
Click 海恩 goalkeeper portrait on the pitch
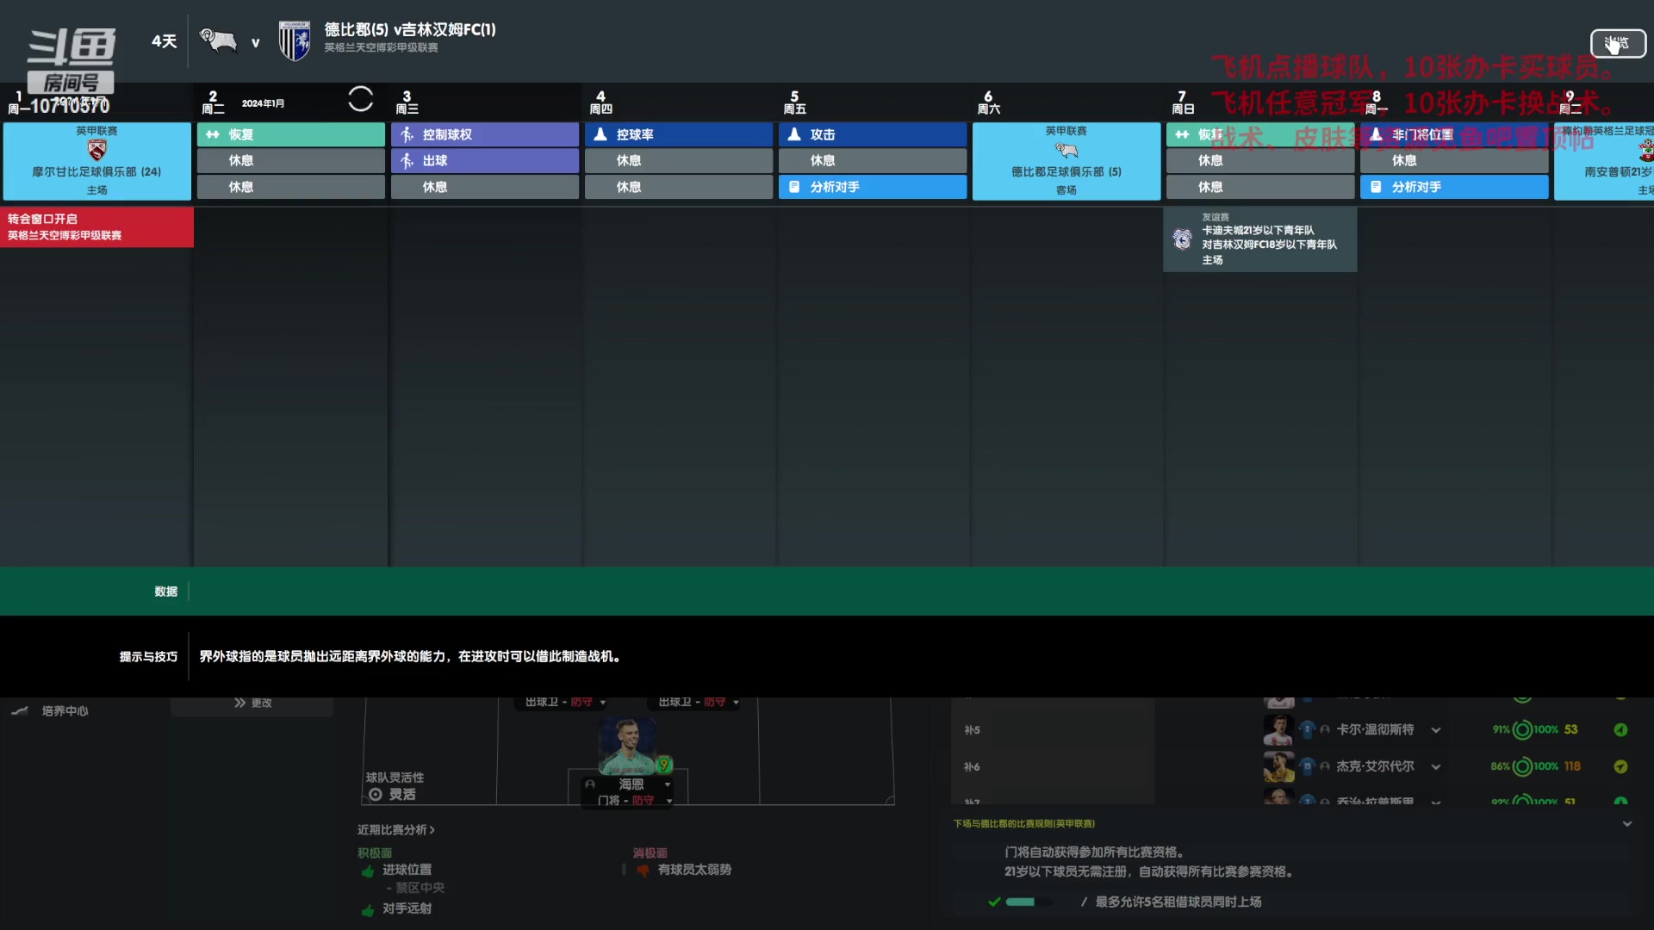627,747
